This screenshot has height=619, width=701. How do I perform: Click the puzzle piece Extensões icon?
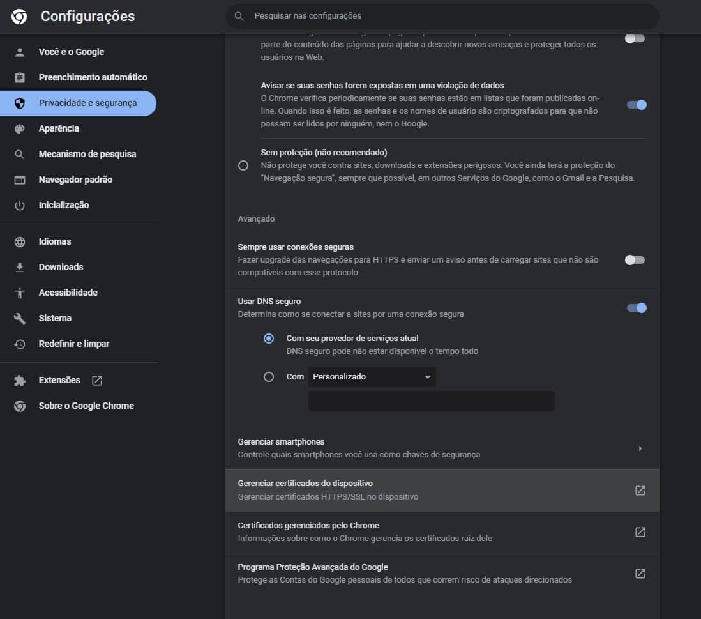(x=20, y=380)
